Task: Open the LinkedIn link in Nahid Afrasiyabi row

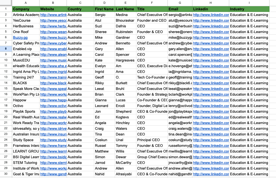Action: 211,174
